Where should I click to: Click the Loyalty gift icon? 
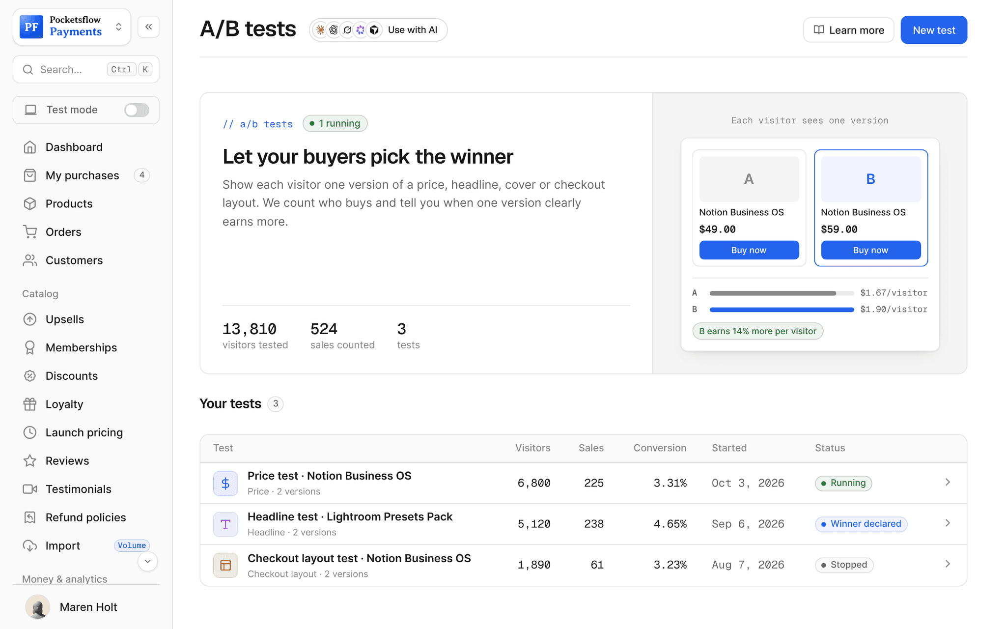coord(30,404)
